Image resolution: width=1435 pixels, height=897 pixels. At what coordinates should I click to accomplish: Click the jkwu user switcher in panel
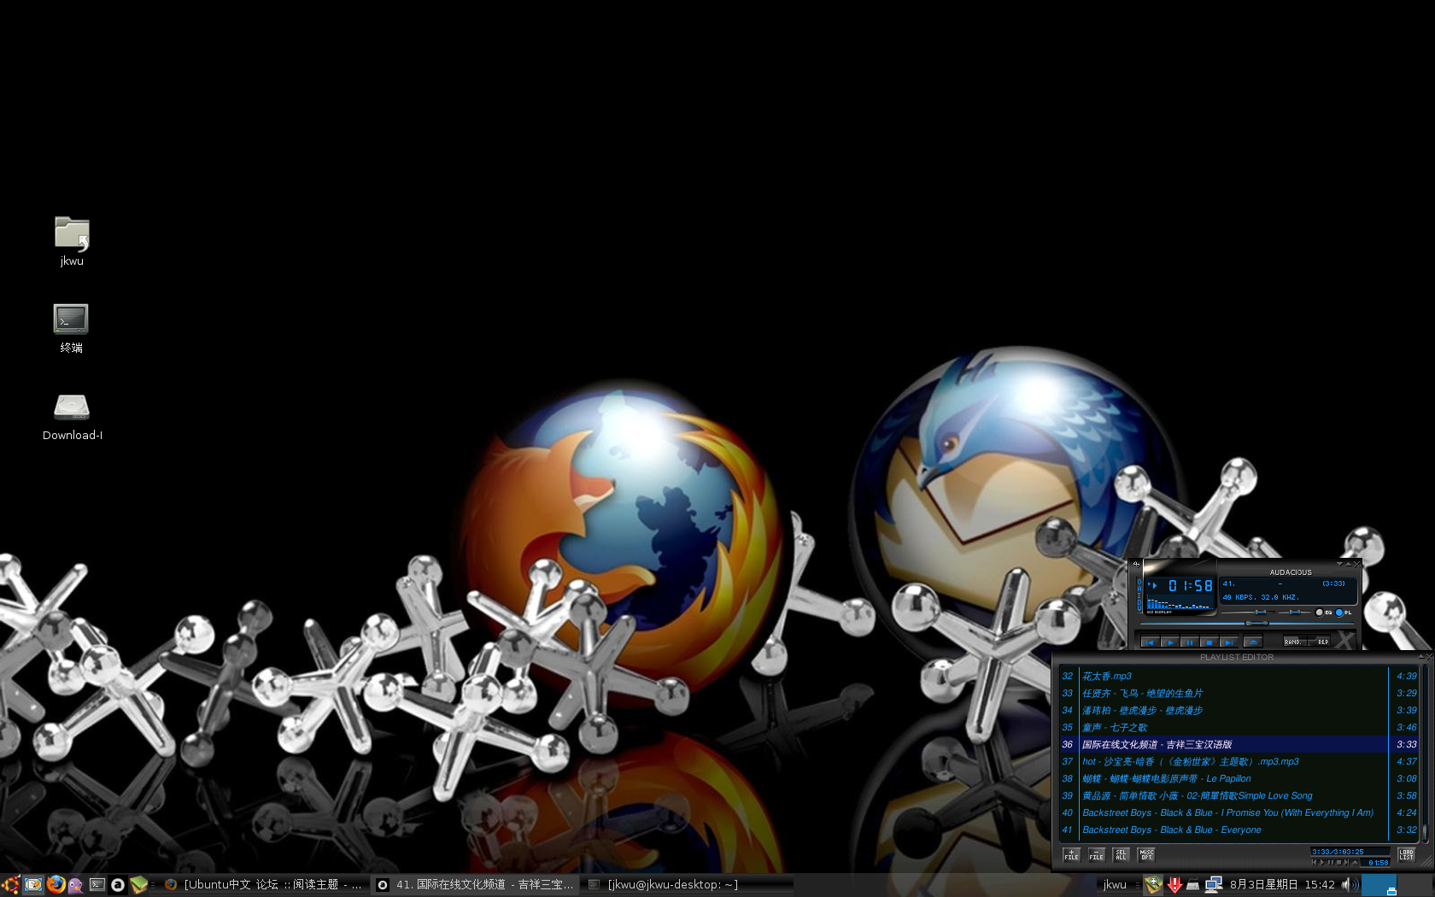pos(1115,885)
